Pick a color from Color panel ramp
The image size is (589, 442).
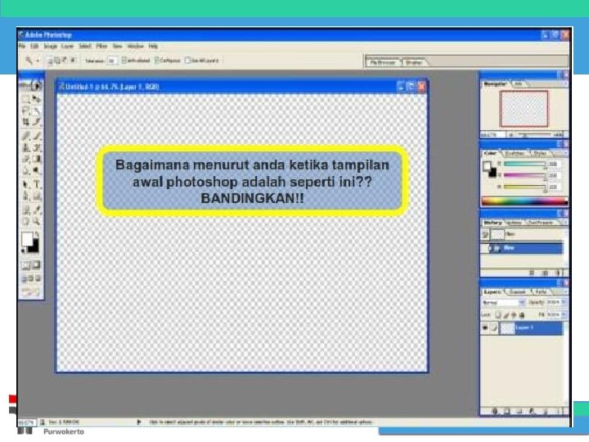coord(524,202)
